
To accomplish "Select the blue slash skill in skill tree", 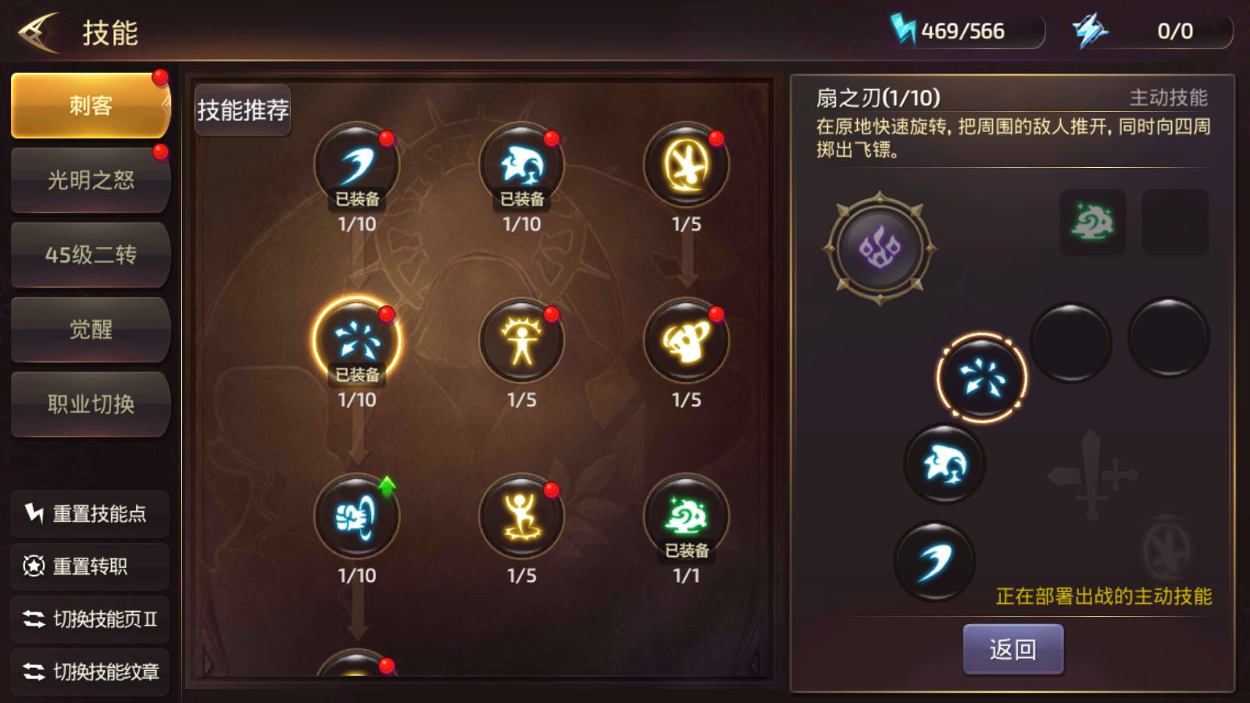I will point(357,165).
